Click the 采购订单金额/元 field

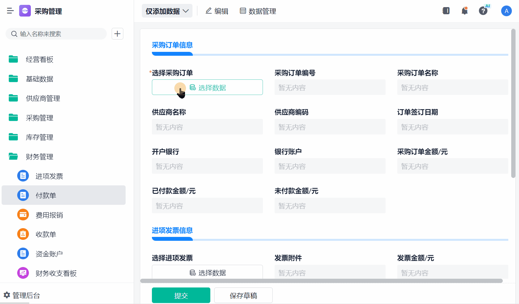point(453,166)
